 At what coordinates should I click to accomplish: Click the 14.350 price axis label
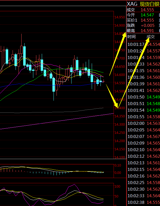click(120, 116)
